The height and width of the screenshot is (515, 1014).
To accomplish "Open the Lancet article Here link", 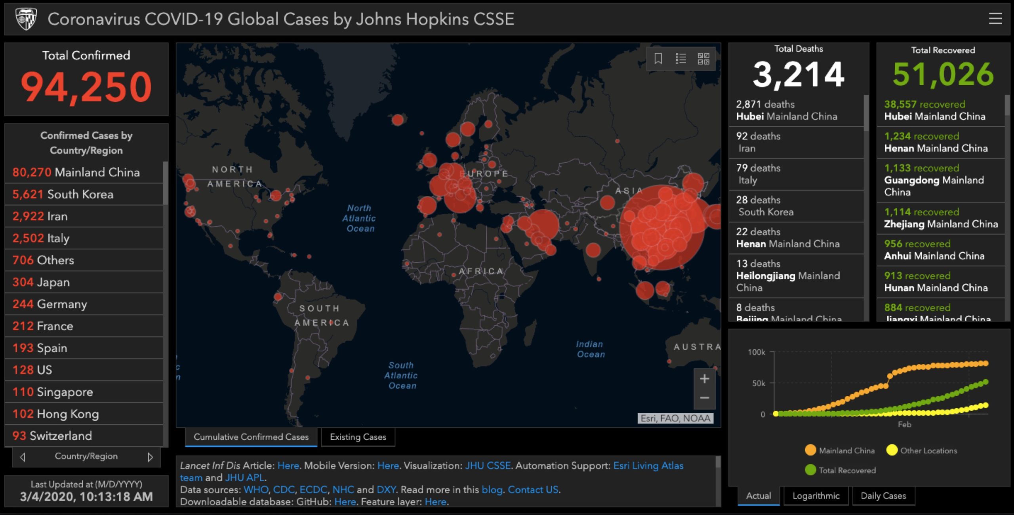I will pyautogui.click(x=288, y=465).
